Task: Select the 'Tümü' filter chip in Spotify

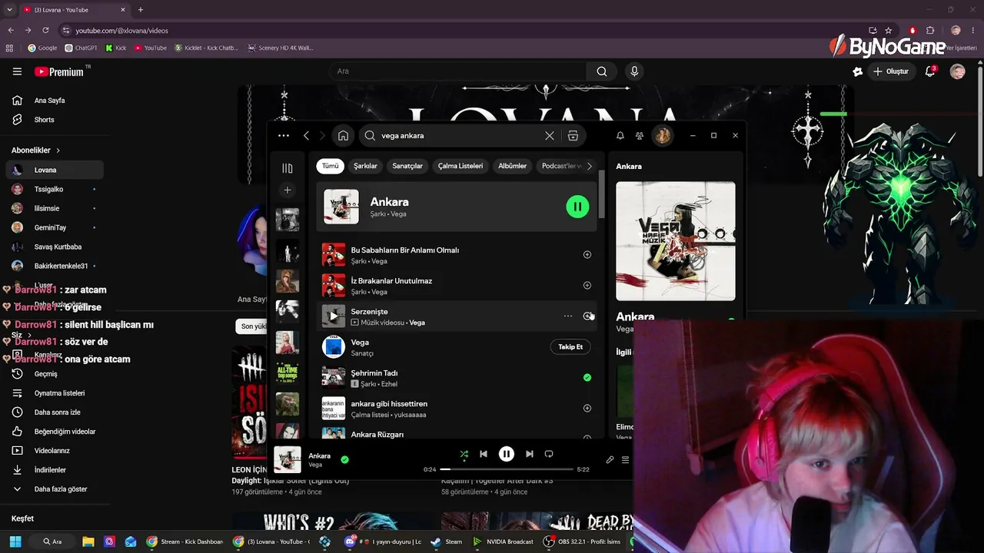Action: (x=330, y=166)
